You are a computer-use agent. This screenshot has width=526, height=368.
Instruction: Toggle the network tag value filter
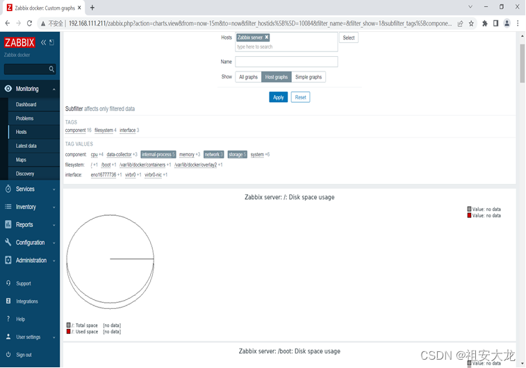point(214,154)
